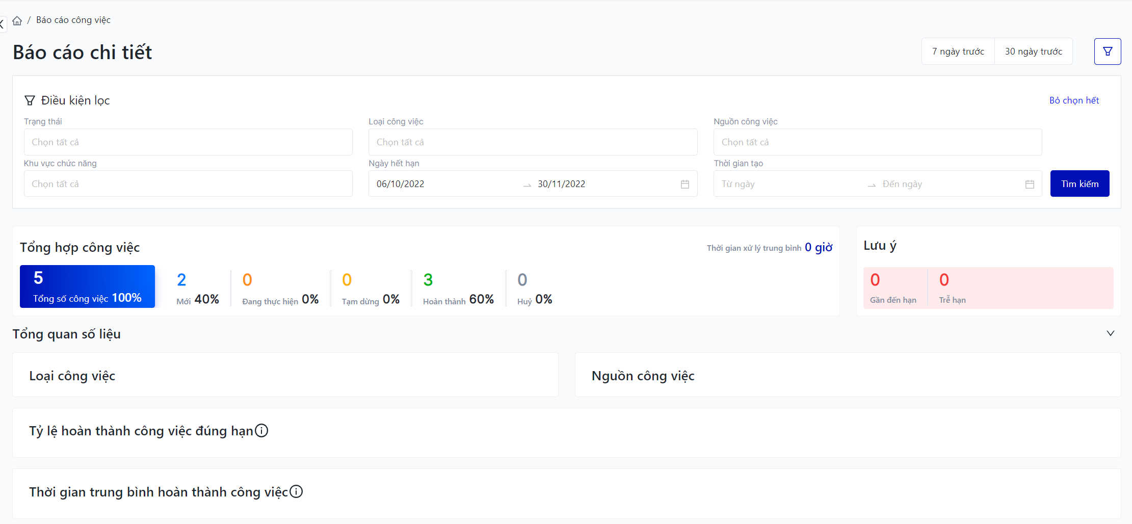Click info icon beside Tỷ lệ hoàn thành
This screenshot has width=1132, height=524.
(261, 431)
